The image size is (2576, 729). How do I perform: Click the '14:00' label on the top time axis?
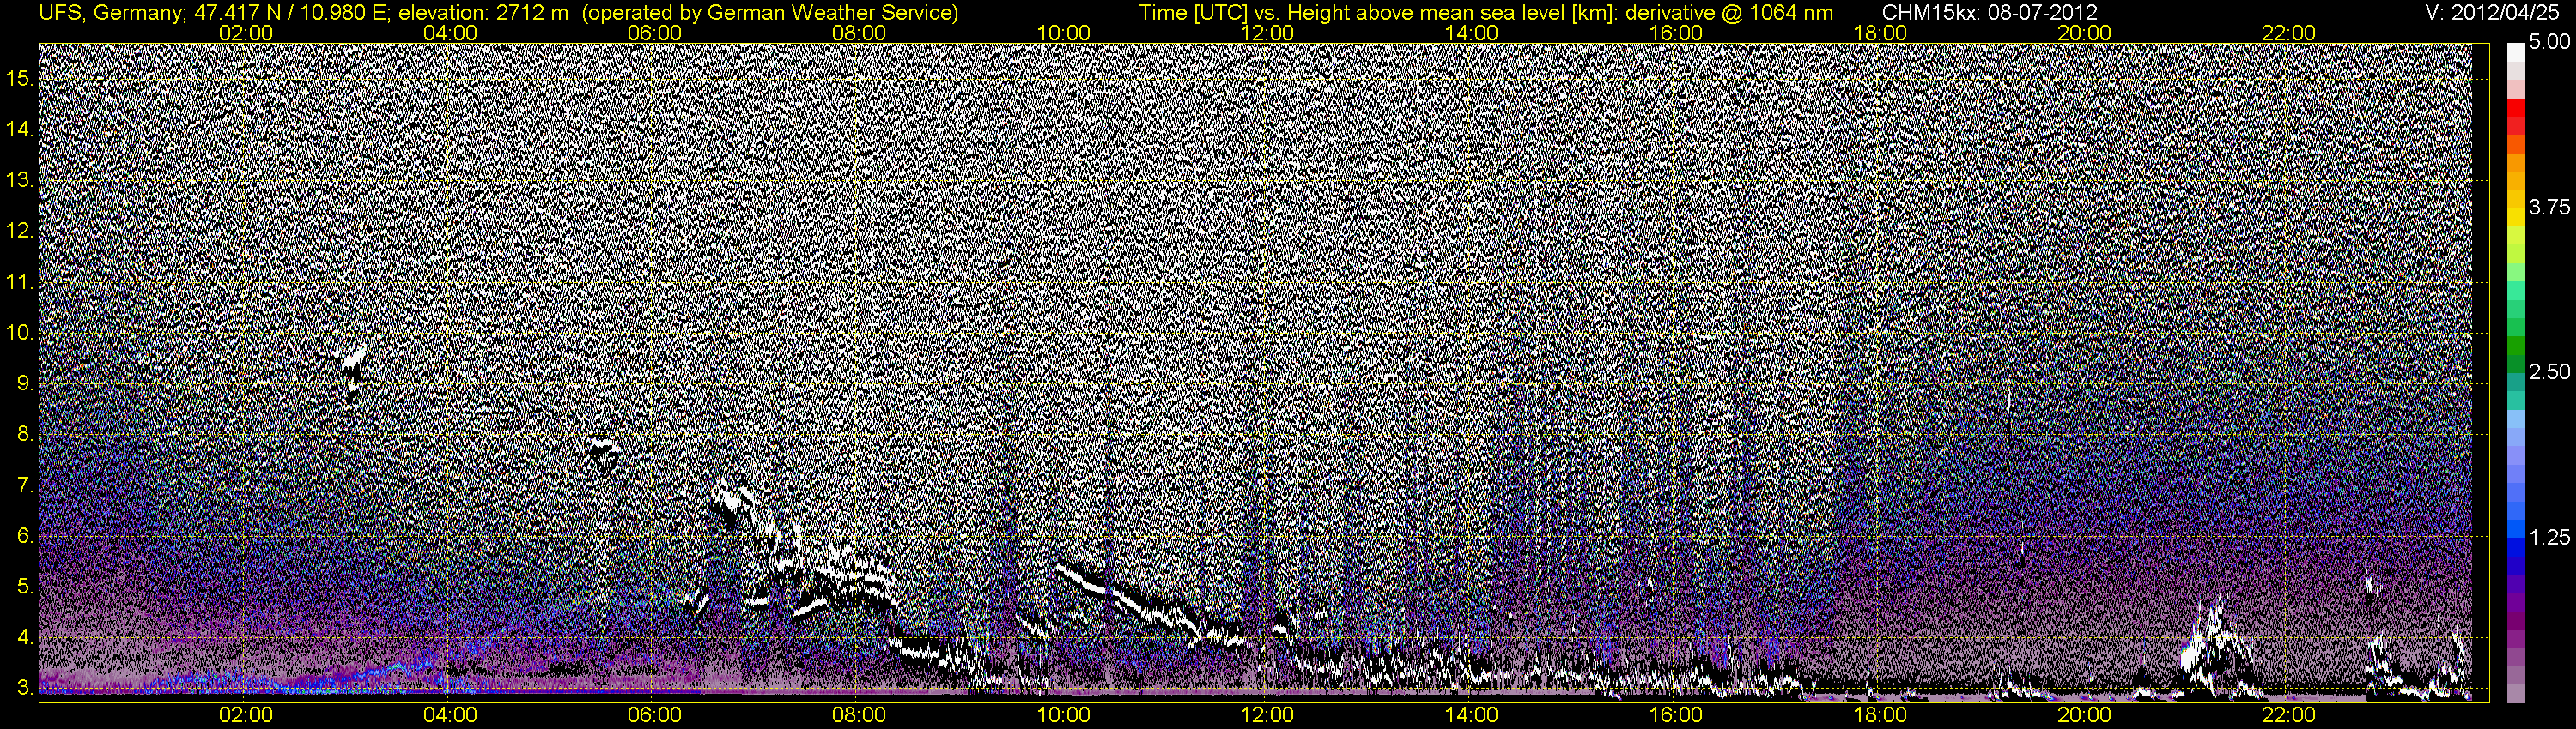point(1472,33)
